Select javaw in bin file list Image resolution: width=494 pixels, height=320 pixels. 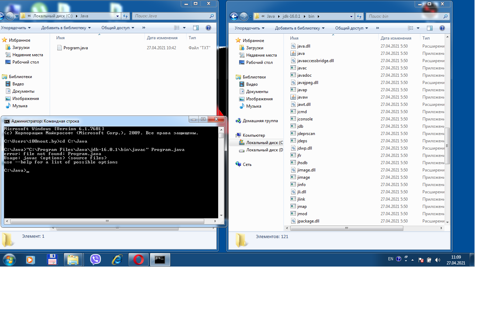click(x=302, y=97)
